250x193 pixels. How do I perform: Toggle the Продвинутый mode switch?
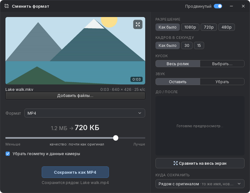pyautogui.click(x=218, y=6)
